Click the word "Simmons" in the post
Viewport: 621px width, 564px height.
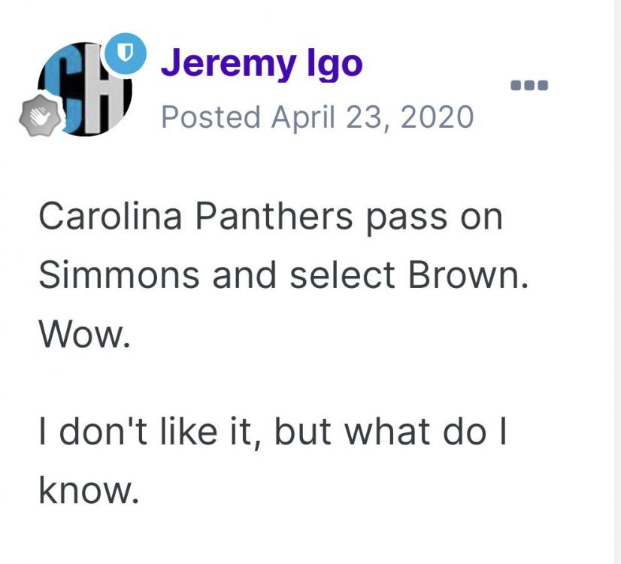pyautogui.click(x=120, y=276)
